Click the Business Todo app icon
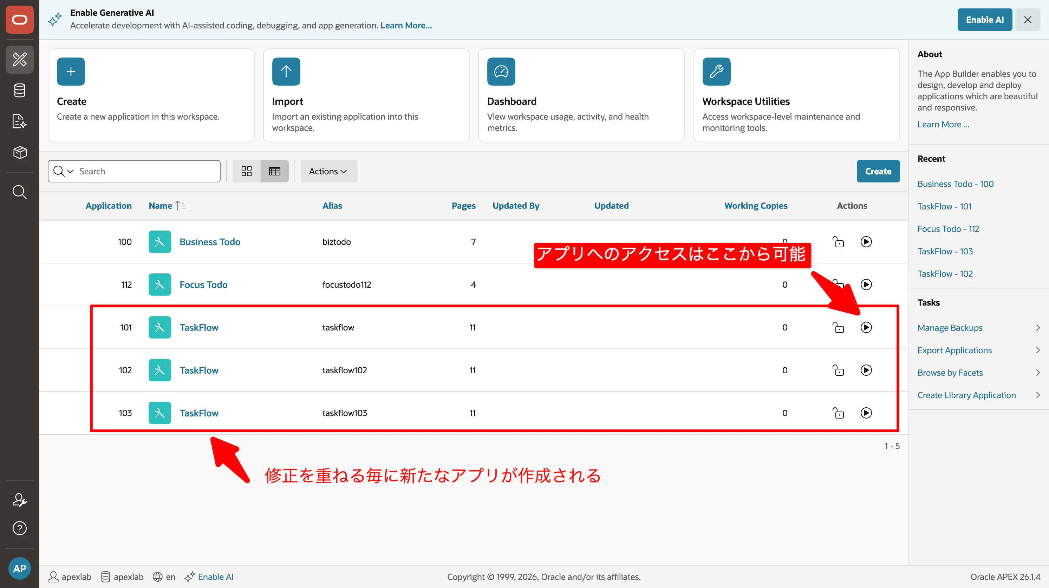The height and width of the screenshot is (588, 1049). [x=159, y=242]
